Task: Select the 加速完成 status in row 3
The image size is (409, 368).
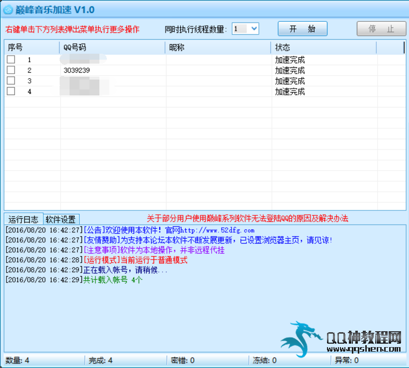Action: [290, 81]
